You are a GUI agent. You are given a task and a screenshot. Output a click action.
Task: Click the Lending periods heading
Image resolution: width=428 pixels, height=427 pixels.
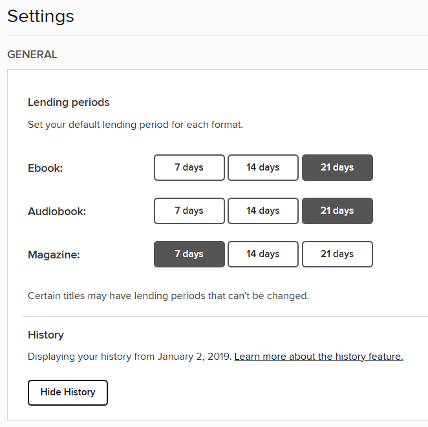tap(69, 102)
